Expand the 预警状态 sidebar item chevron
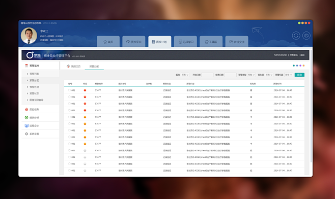This screenshot has width=335, height=199. coord(27,93)
